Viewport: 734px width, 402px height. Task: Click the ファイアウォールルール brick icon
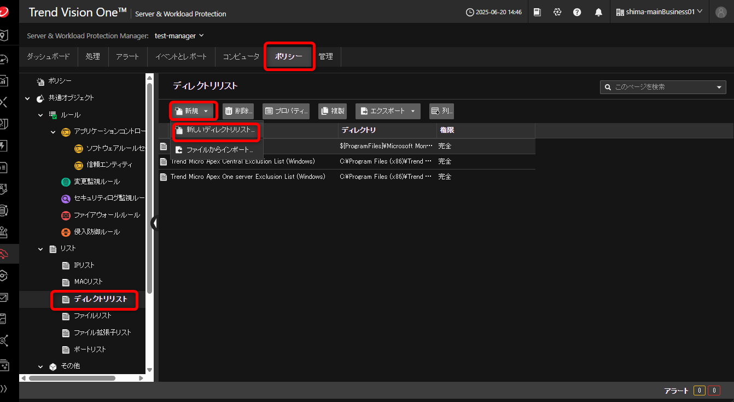click(x=66, y=215)
